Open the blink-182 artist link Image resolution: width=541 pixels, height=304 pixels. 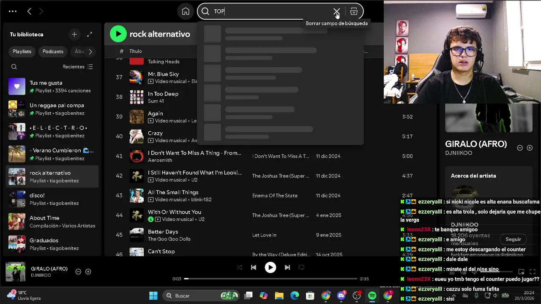coord(201,199)
